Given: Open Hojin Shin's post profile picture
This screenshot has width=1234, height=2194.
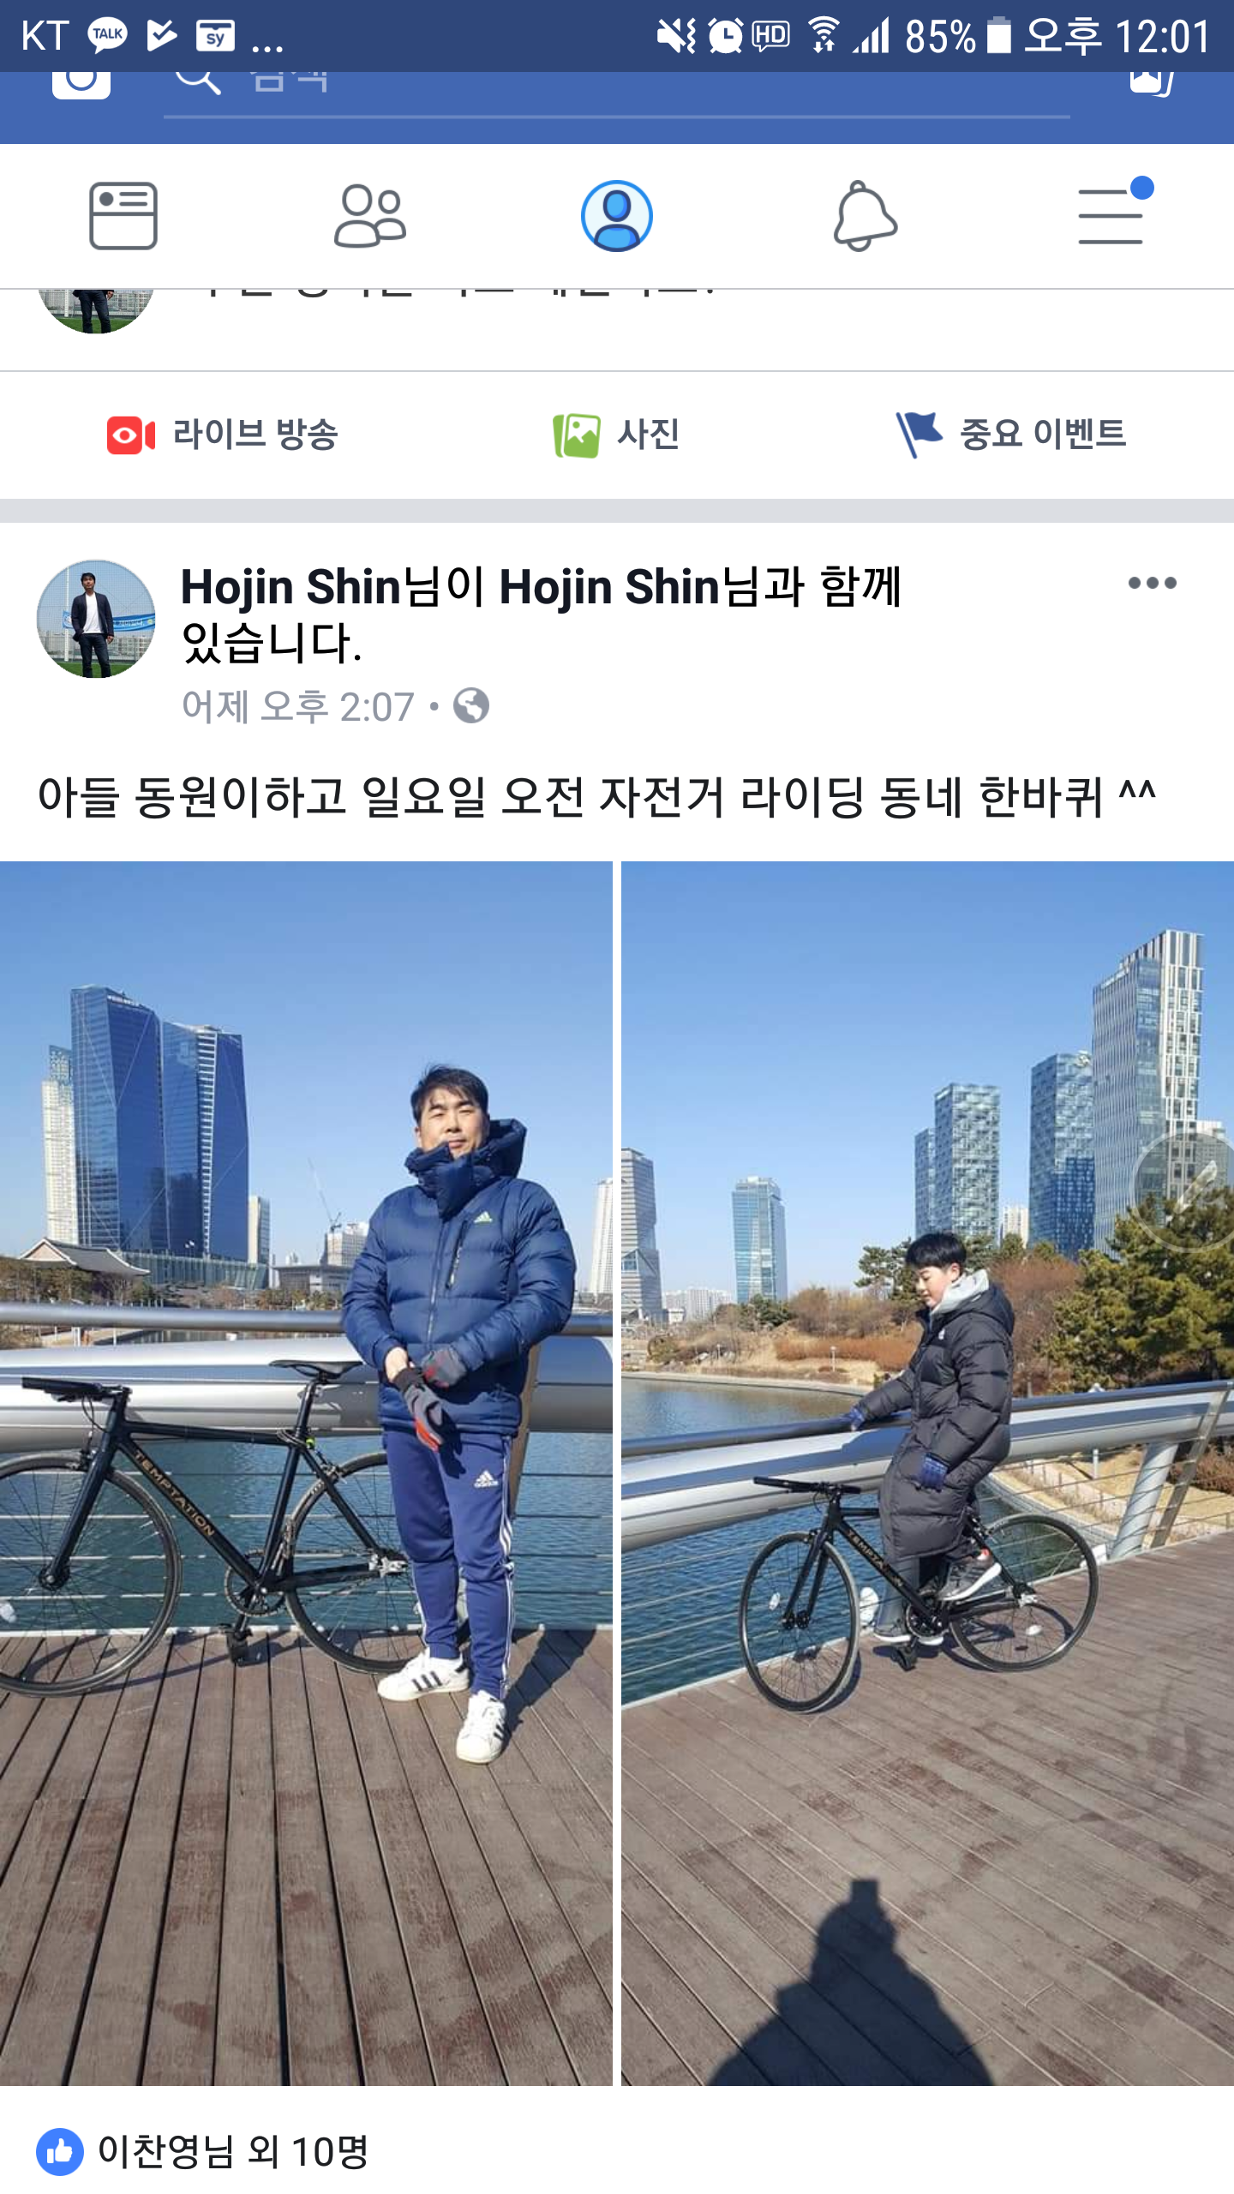Looking at the screenshot, I should (x=96, y=619).
